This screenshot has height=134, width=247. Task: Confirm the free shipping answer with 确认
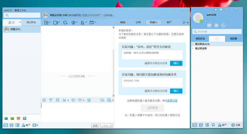pos(176,91)
